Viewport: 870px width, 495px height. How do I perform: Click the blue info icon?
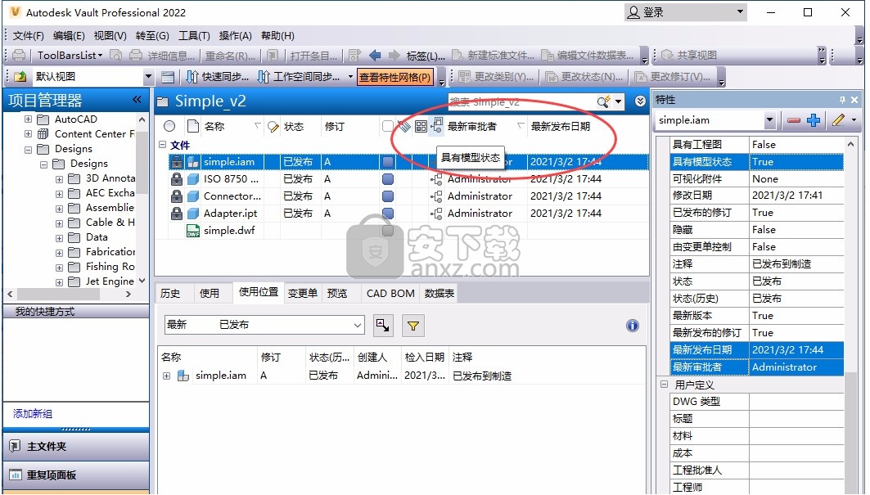coord(633,326)
